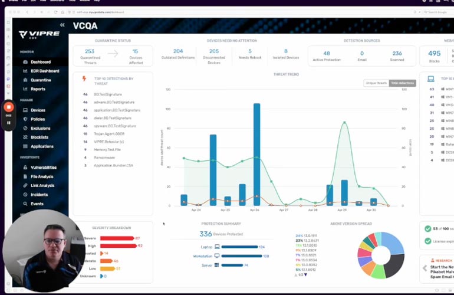Open Devices under Manage
The image size is (454, 295).
(38, 110)
